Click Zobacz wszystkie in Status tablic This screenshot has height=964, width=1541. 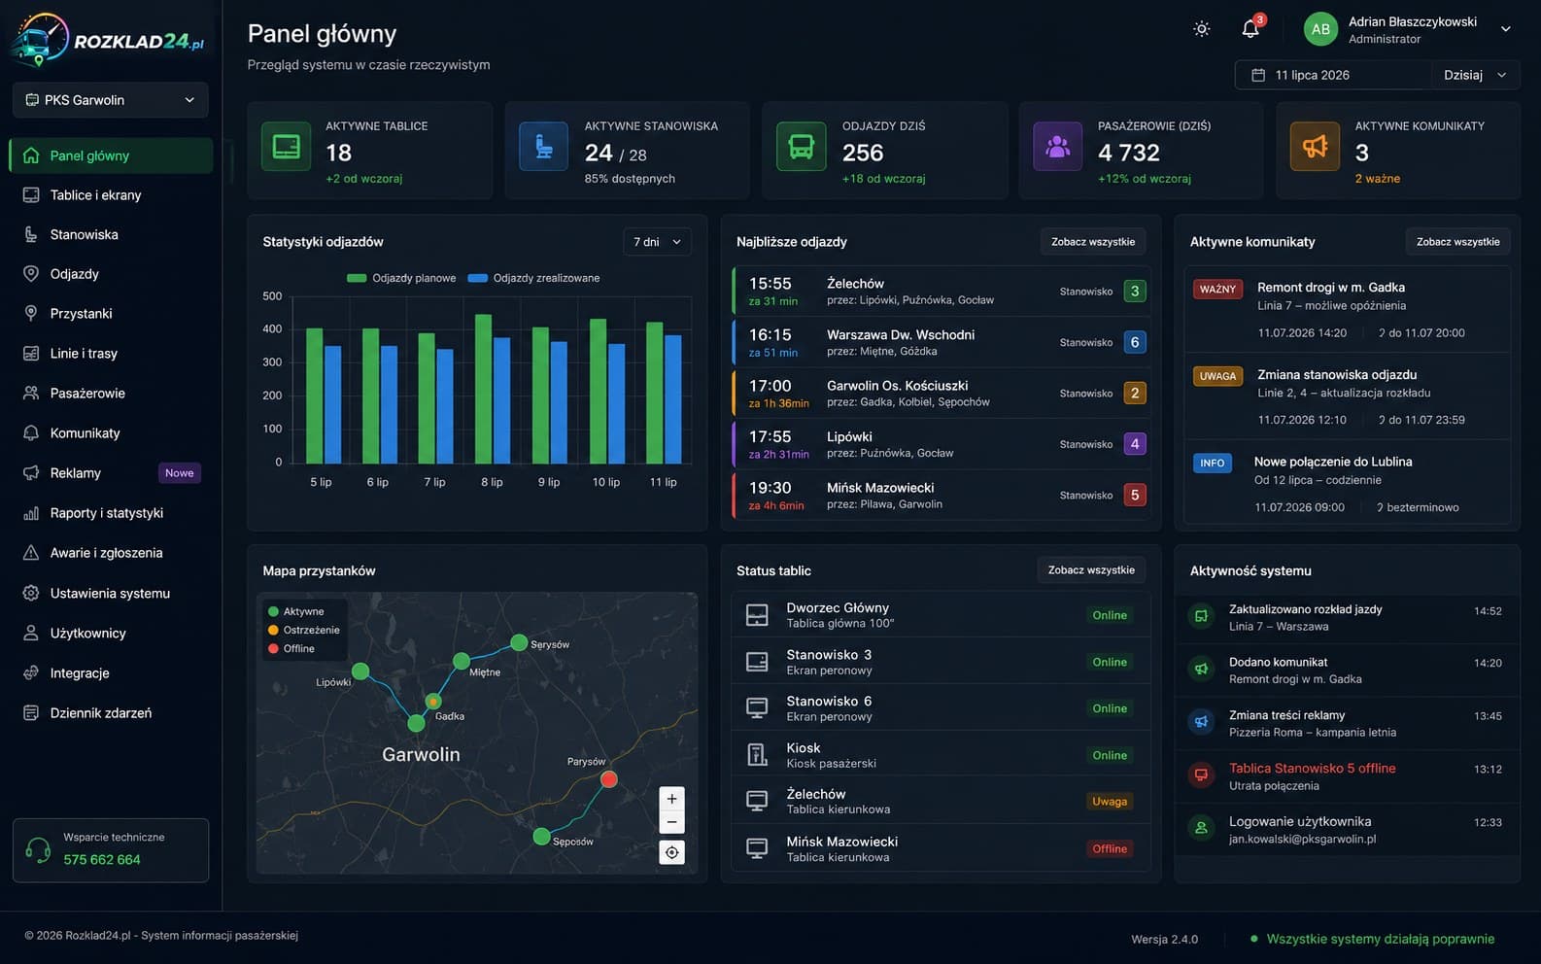click(x=1091, y=570)
